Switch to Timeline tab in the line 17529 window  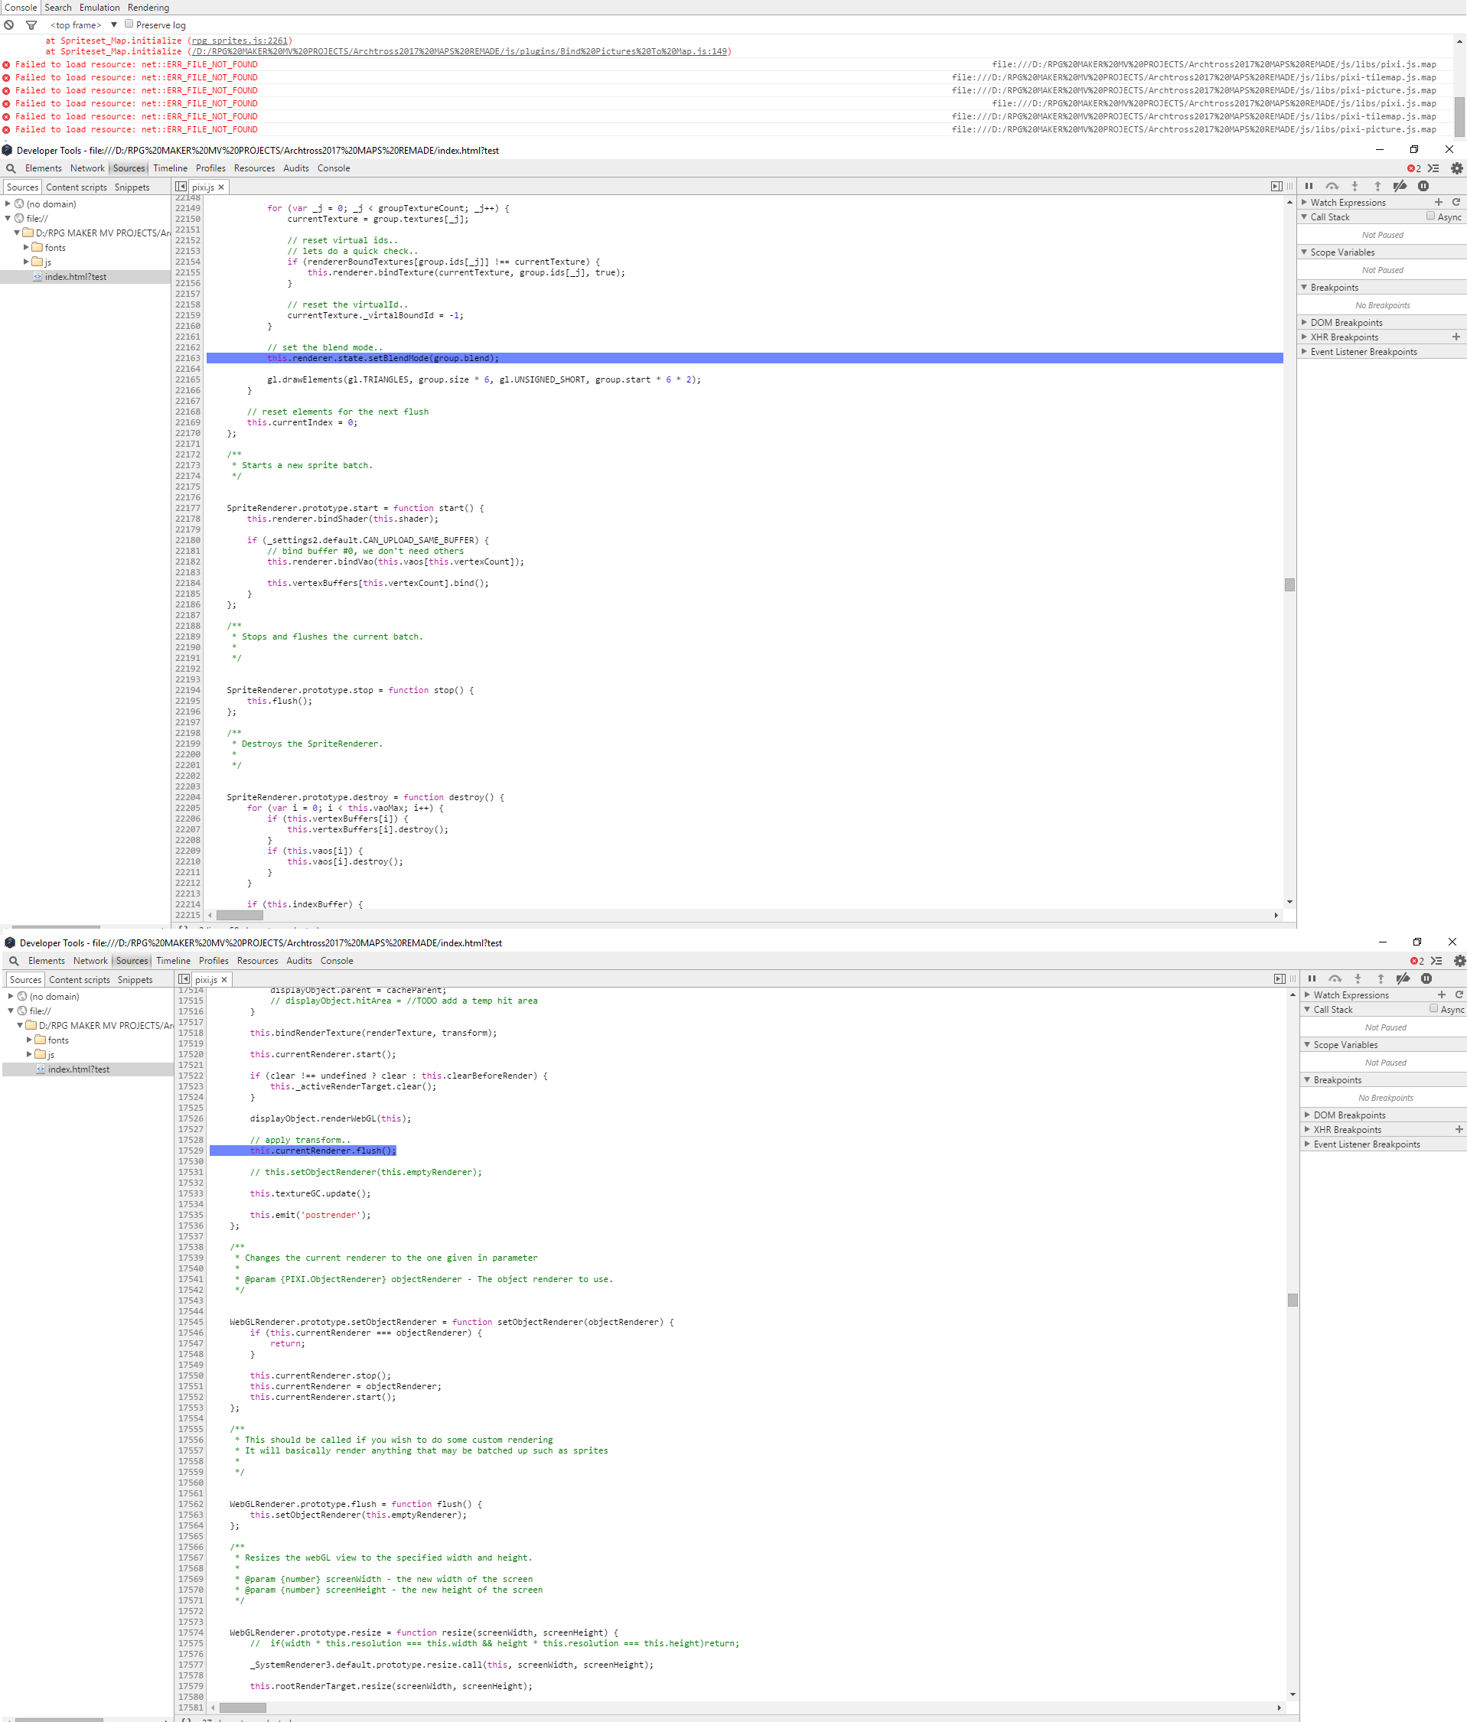173,962
